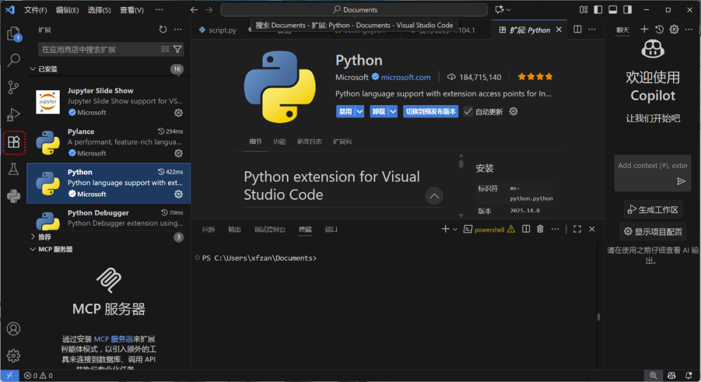701x382 pixels.
Task: Open microsoft.com publisher link
Action: (406, 77)
